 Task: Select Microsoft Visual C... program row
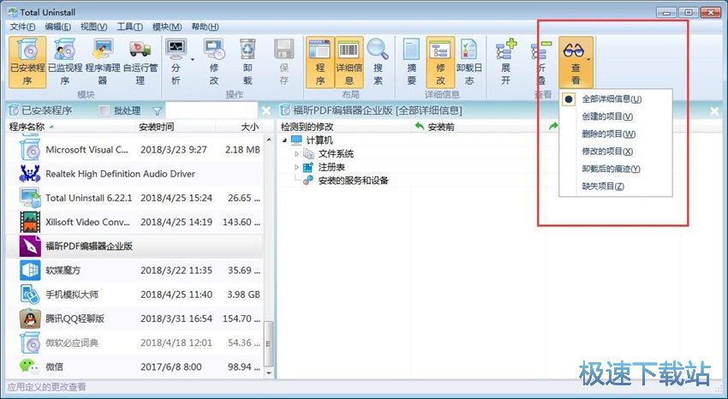click(x=134, y=149)
